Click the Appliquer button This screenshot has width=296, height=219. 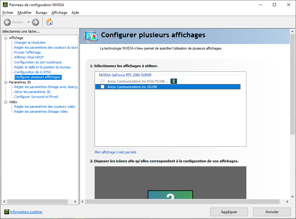tap(229, 212)
